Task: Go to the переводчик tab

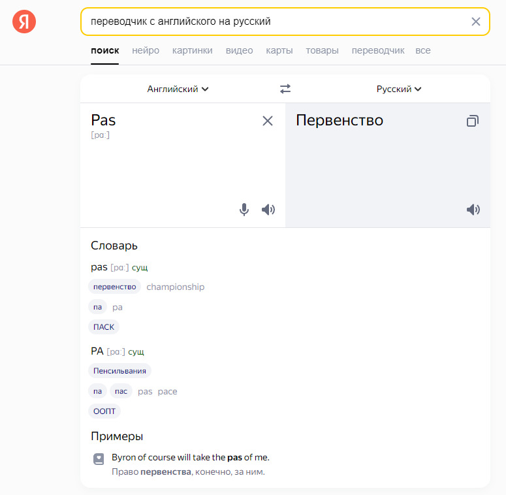Action: point(378,50)
